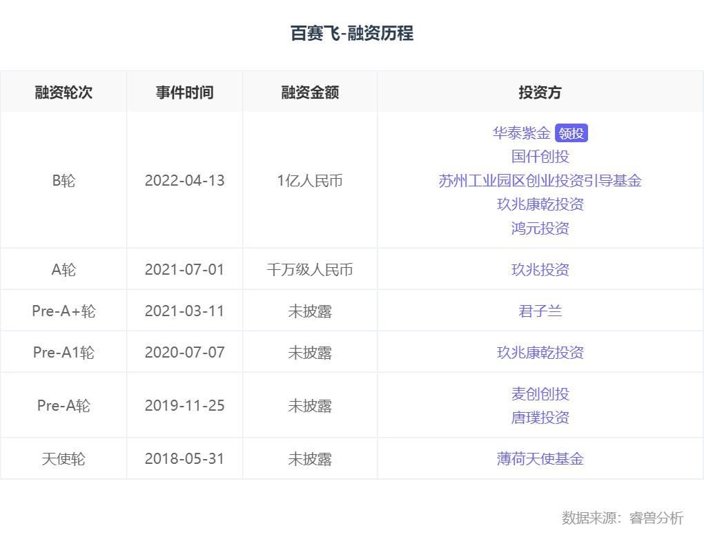Open the 鸿元投资 investor link

[x=540, y=228]
